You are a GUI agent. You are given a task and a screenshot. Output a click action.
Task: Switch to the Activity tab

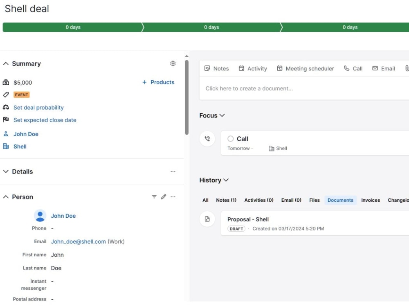click(253, 68)
